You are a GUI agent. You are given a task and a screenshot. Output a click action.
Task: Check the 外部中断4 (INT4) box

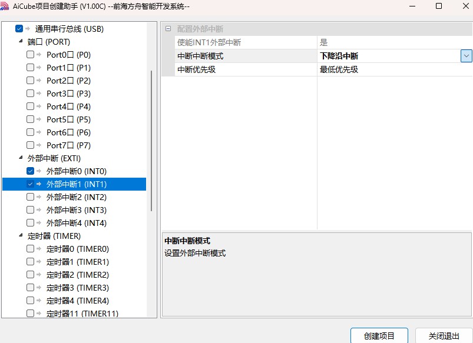30,223
